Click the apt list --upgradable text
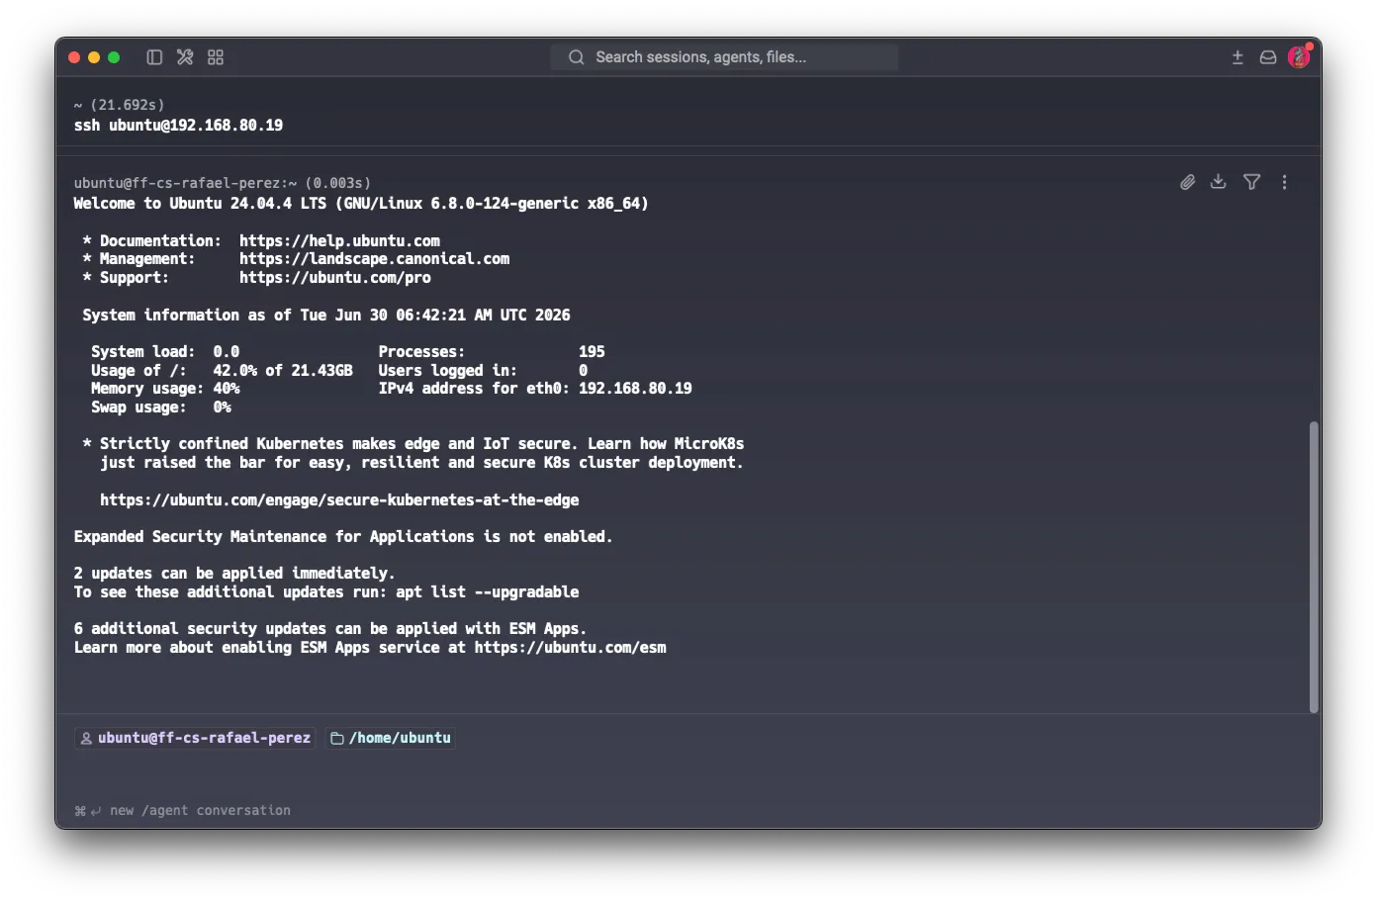The width and height of the screenshot is (1377, 902). (488, 592)
